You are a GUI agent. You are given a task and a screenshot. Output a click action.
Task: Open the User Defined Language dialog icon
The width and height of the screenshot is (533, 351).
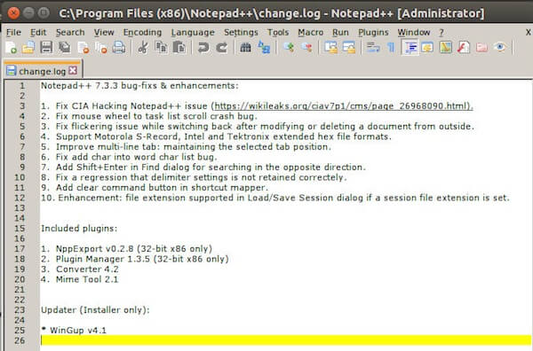(427, 48)
